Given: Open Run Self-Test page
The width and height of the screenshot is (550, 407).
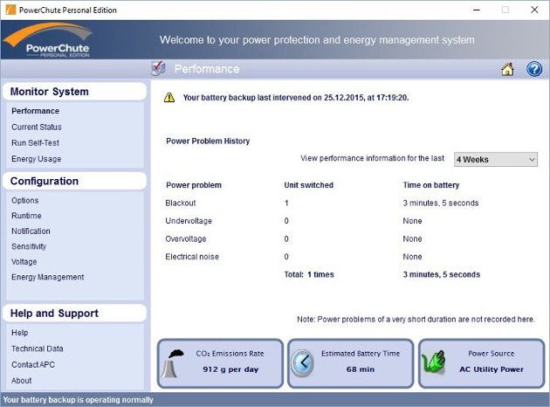Looking at the screenshot, I should [x=35, y=143].
